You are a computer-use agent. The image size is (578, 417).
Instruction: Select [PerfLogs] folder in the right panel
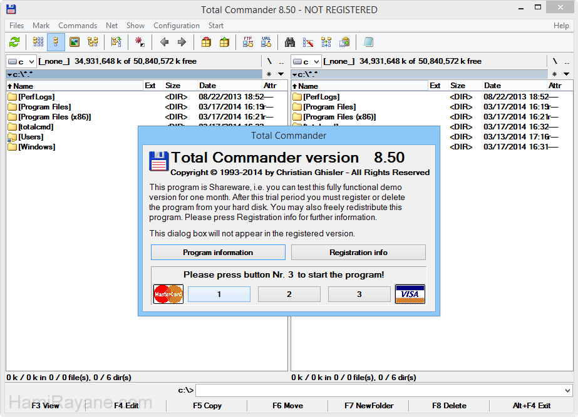[x=316, y=97]
